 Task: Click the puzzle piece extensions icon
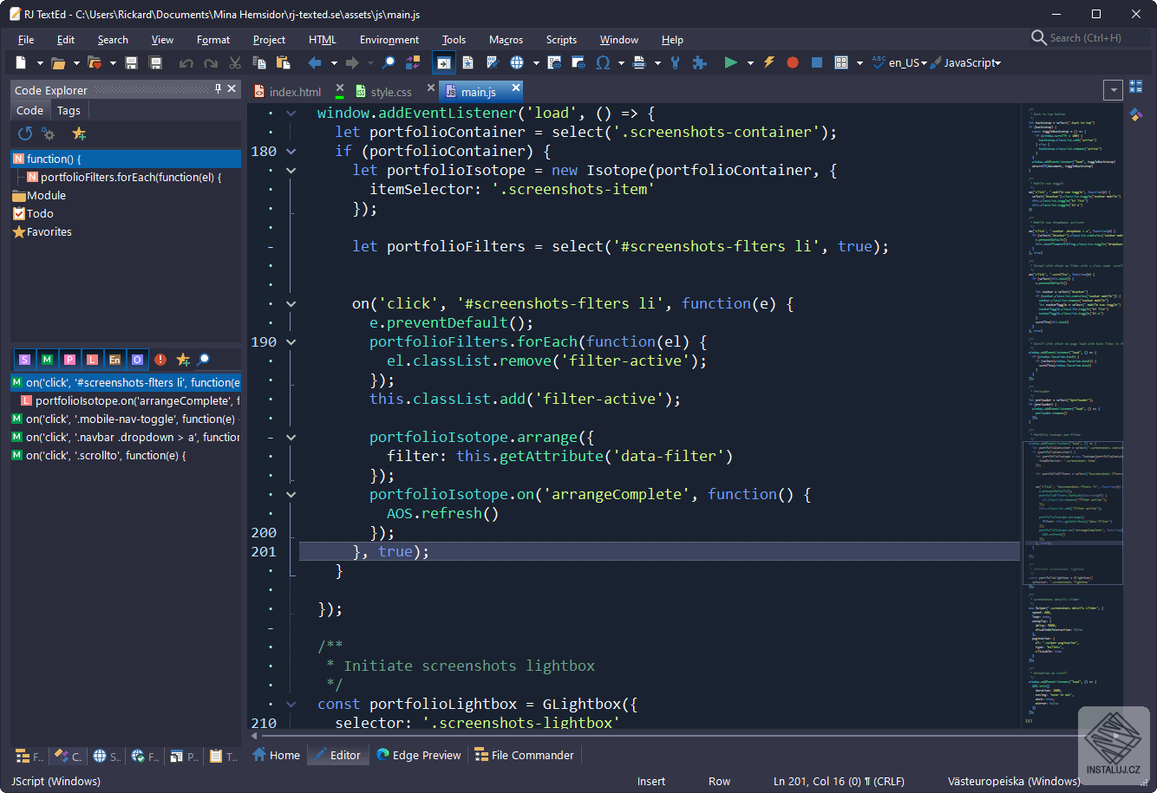[699, 63]
